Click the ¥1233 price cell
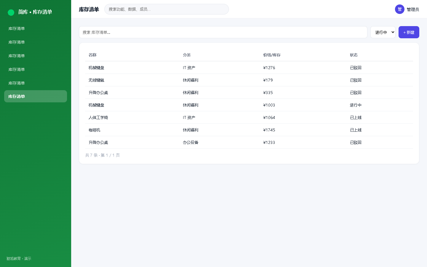The image size is (427, 267). pyautogui.click(x=269, y=142)
